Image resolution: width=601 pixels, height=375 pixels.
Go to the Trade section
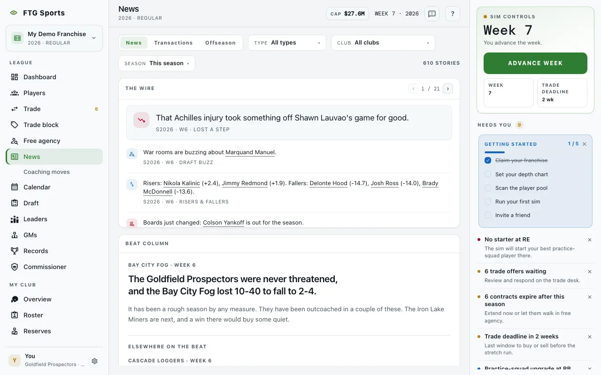54,109
